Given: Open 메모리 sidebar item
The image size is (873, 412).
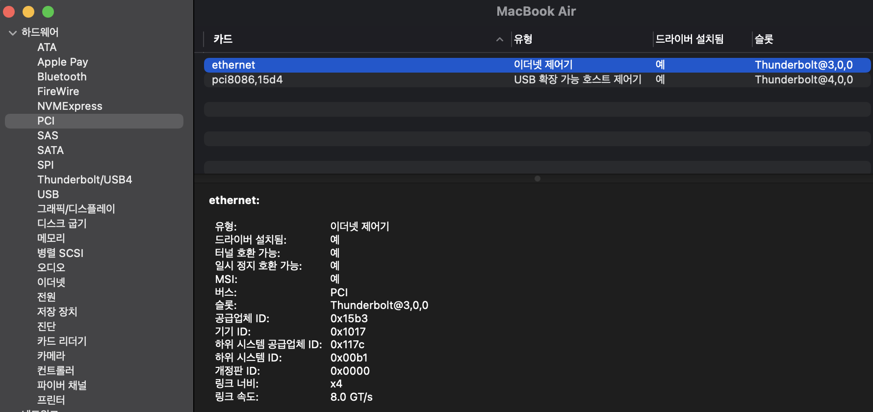Looking at the screenshot, I should click(x=51, y=238).
